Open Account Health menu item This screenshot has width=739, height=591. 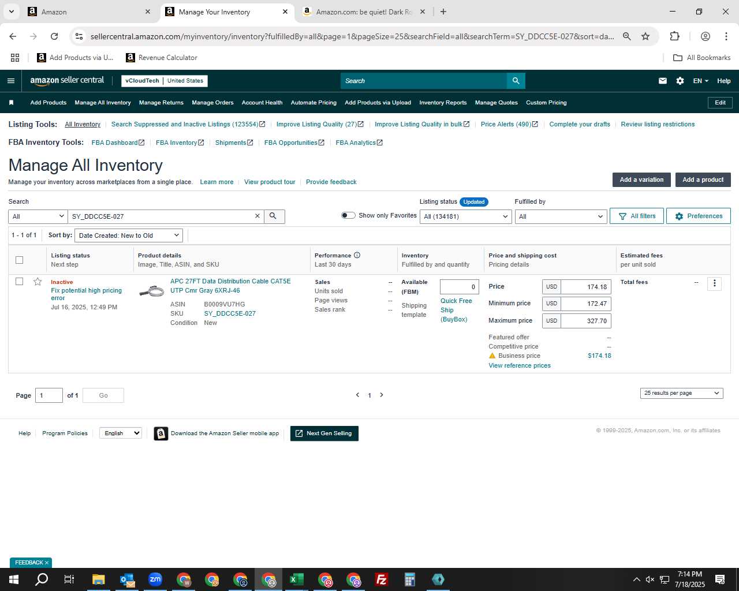pos(262,103)
